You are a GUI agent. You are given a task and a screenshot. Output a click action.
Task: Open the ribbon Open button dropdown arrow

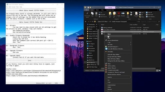144,13
